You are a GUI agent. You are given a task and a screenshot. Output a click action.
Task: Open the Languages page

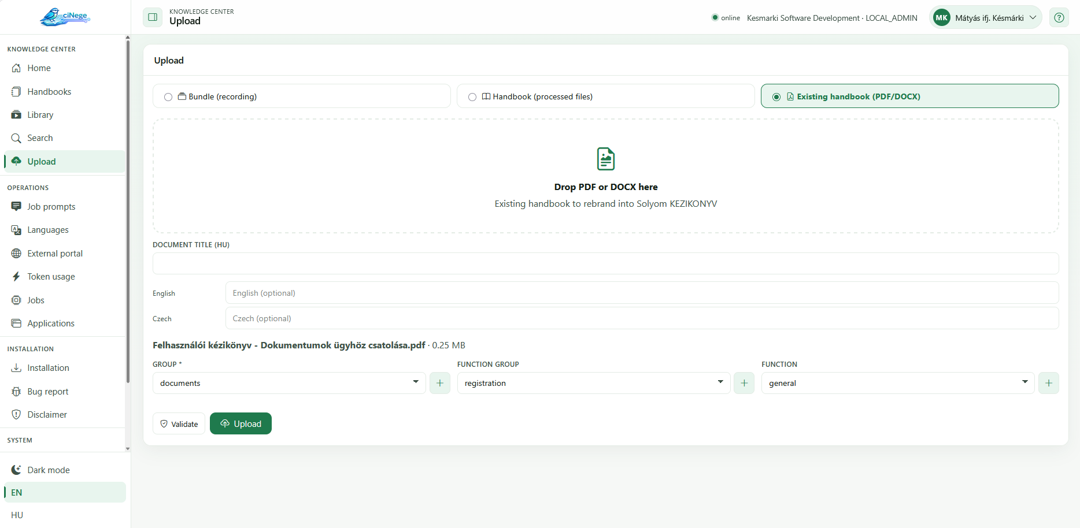[65, 230]
